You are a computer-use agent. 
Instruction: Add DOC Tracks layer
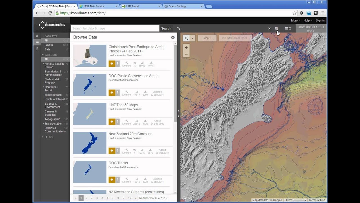pyautogui.click(x=112, y=180)
